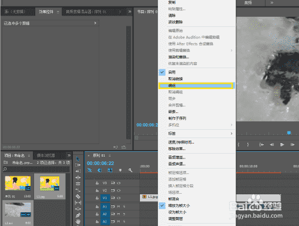Click the effect controls play-audio bottom icon
This screenshot has height=226, width=299.
[115, 147]
